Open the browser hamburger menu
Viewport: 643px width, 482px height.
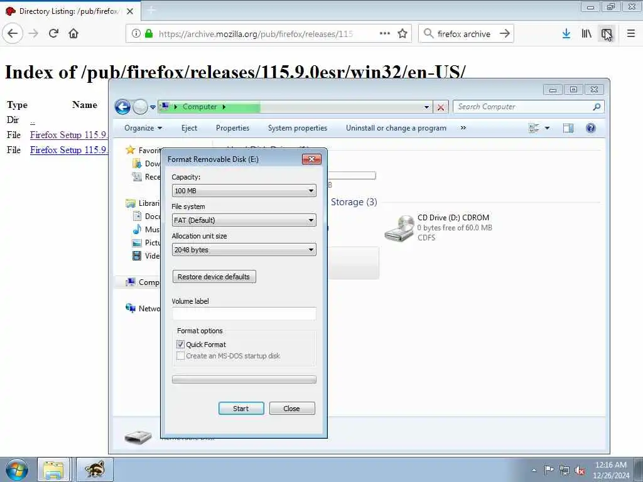pos(631,34)
